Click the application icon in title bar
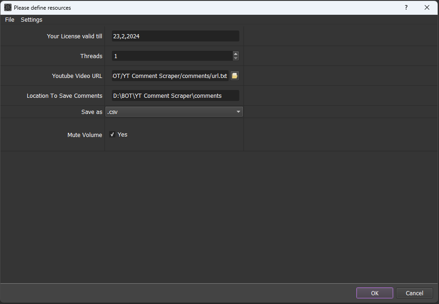Image resolution: width=439 pixels, height=304 pixels. (x=7, y=7)
